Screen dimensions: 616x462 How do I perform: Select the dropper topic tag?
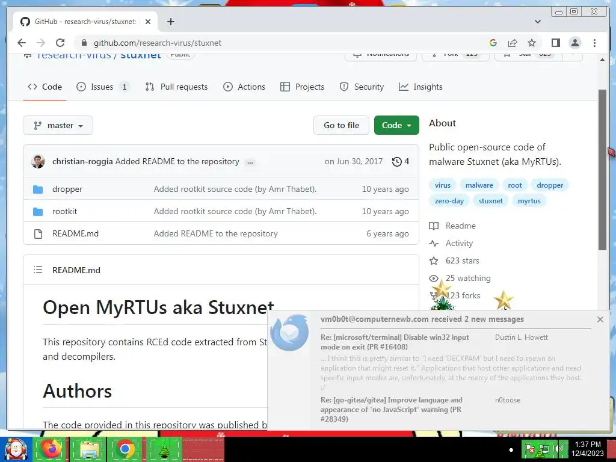550,185
